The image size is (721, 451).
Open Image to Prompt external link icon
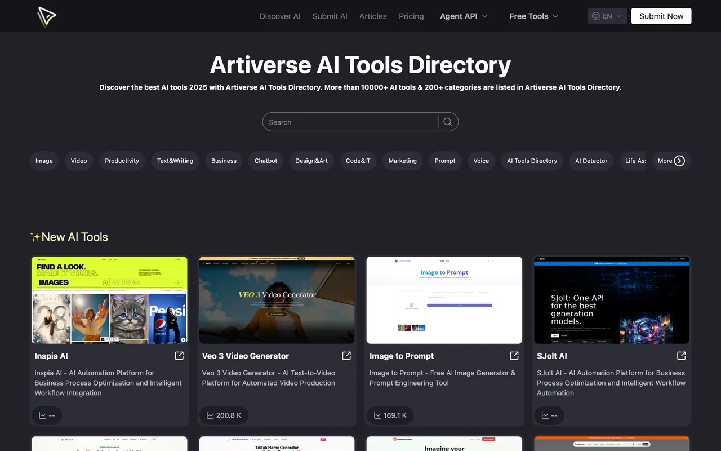[514, 356]
